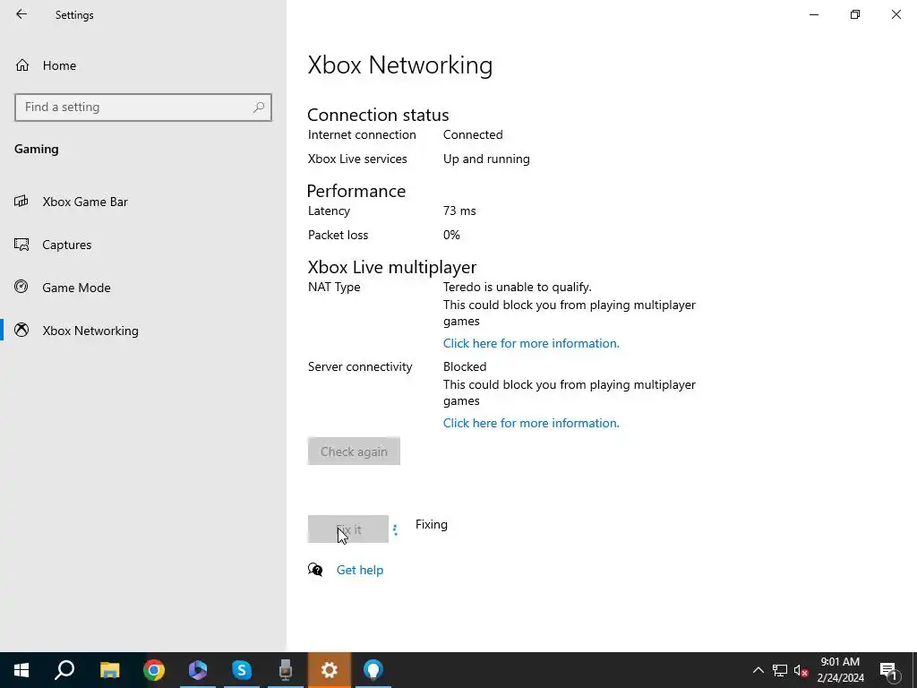Open the lightbulb Tips taskbar app

pyautogui.click(x=373, y=670)
